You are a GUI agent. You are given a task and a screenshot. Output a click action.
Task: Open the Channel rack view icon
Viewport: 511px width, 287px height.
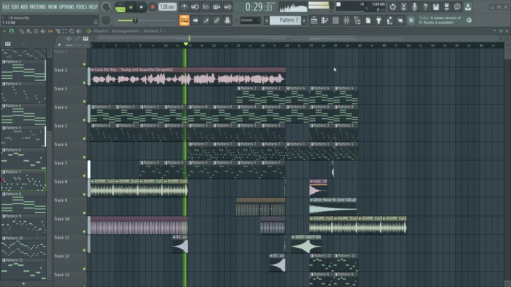[336, 20]
